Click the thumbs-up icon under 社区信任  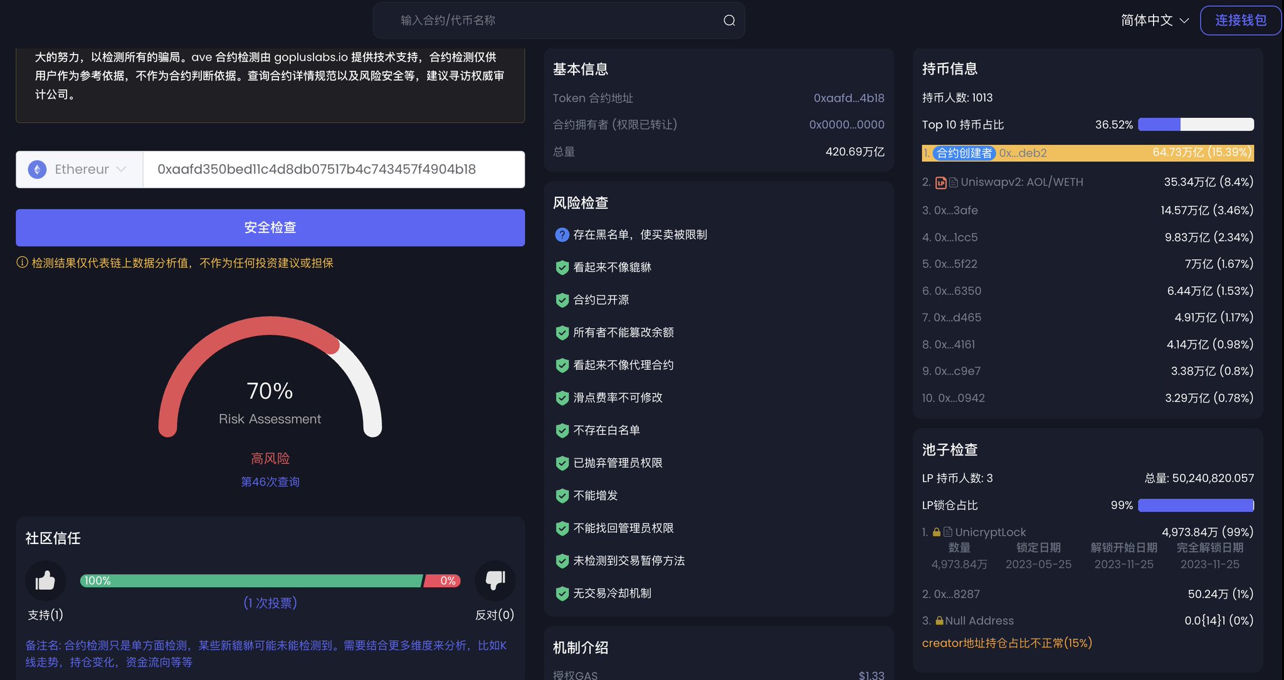coord(46,581)
